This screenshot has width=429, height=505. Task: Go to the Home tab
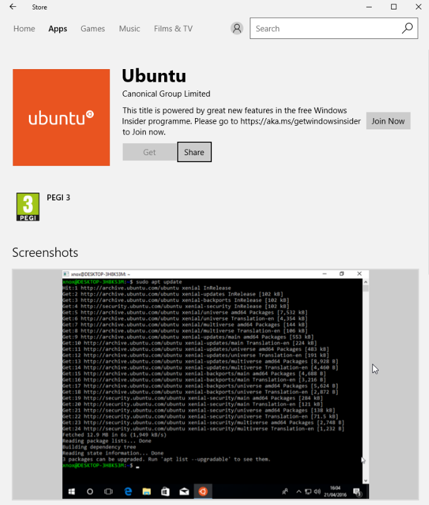pyautogui.click(x=24, y=29)
